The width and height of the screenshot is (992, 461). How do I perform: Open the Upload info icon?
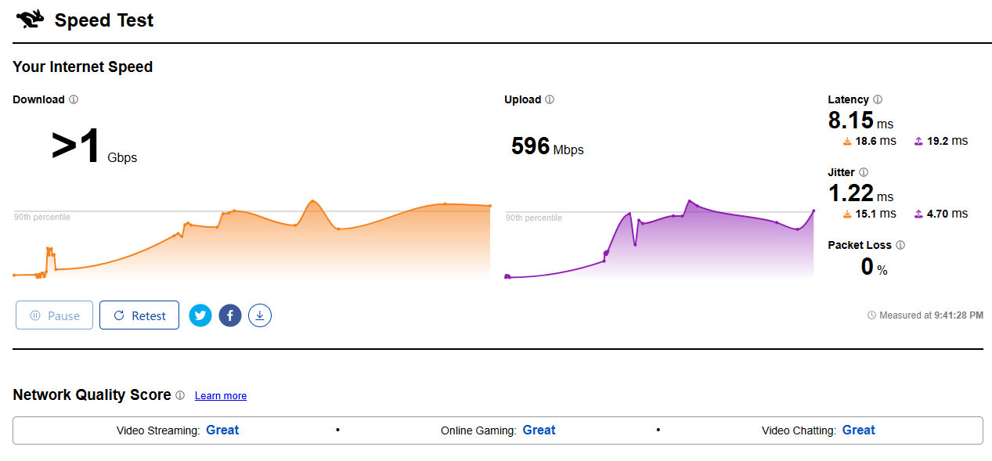point(550,99)
